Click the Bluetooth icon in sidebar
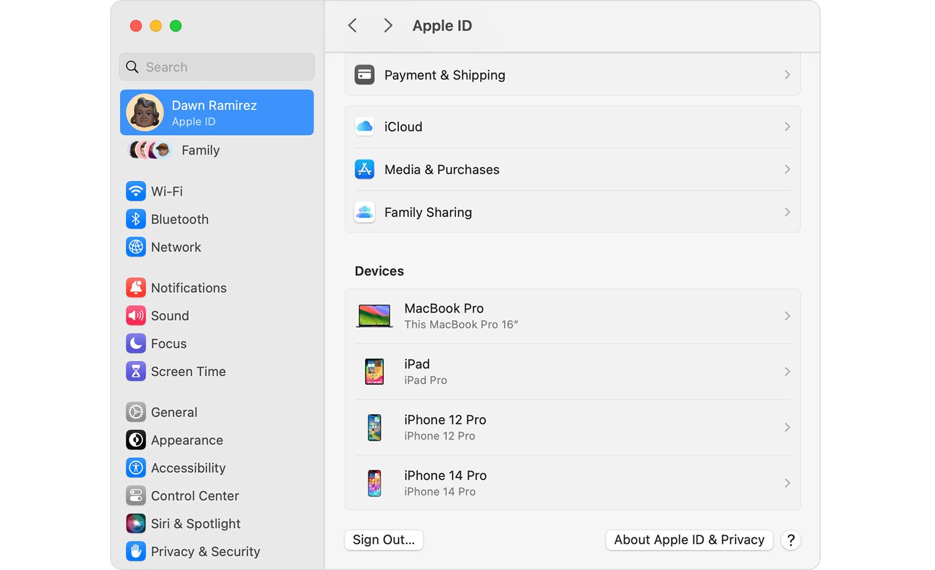This screenshot has width=935, height=570. coord(136,219)
